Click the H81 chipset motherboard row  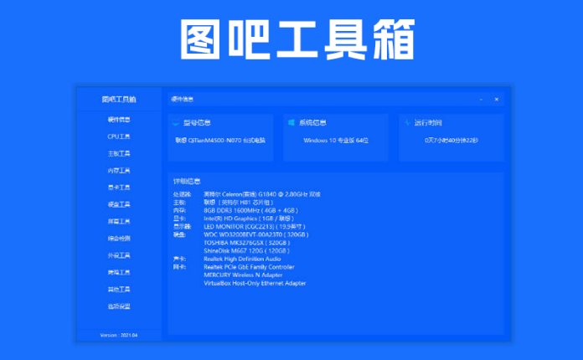[223, 203]
